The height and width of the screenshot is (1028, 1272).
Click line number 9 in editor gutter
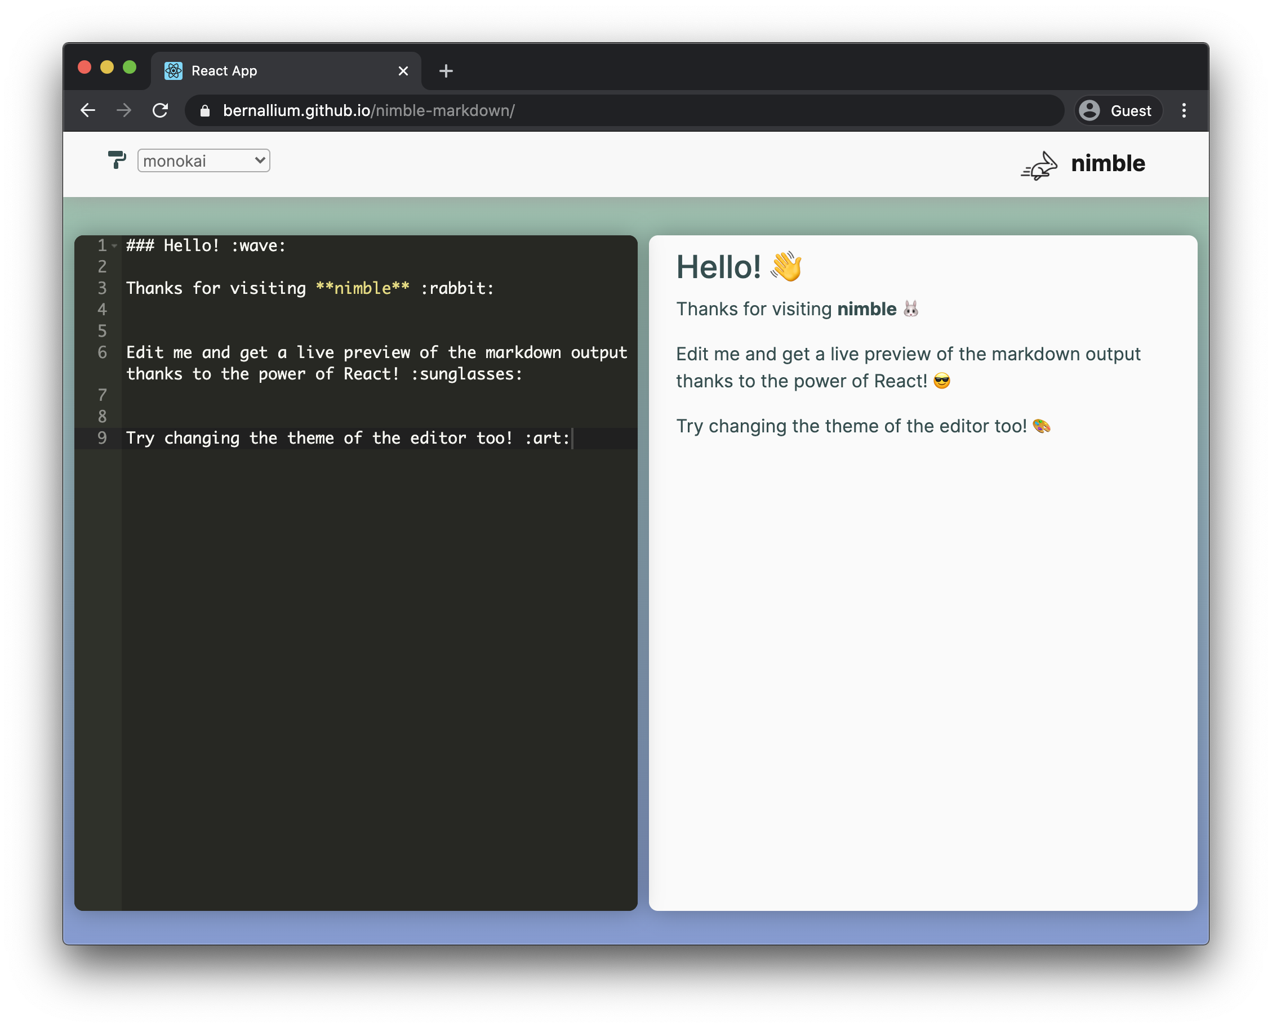click(103, 438)
